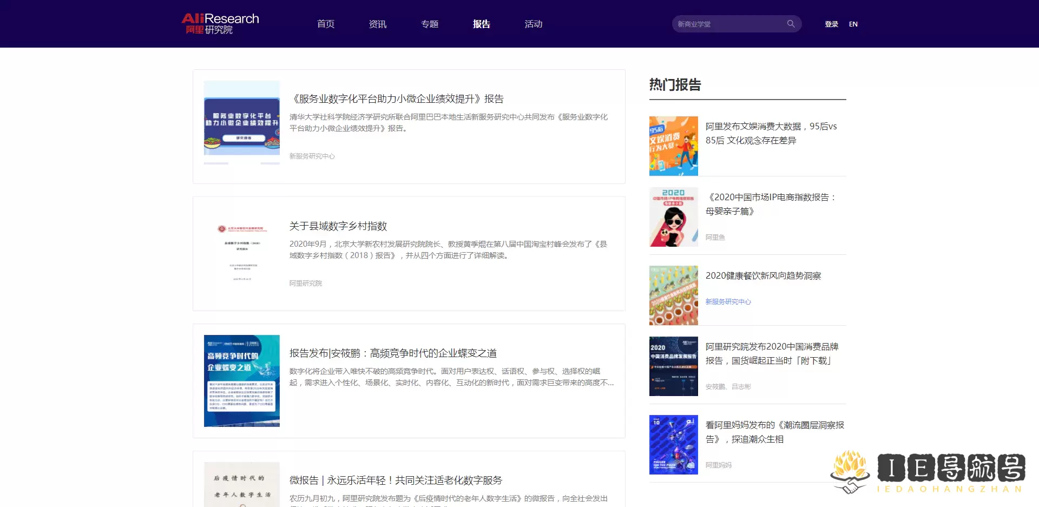The height and width of the screenshot is (507, 1039).
Task: Open the 县域数字乡村指数 cover thumbnail
Action: pos(242,254)
